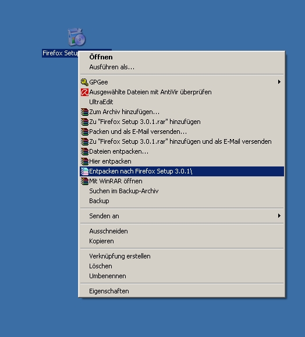This screenshot has width=305, height=337.
Task: Click the GPGee key icon
Action: point(84,82)
